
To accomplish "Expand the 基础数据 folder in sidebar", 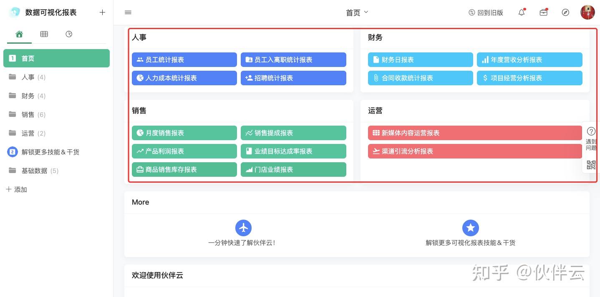I will click(34, 171).
